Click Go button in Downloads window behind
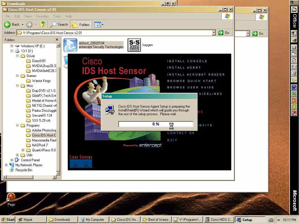This screenshot has height=224, width=299. click(258, 34)
